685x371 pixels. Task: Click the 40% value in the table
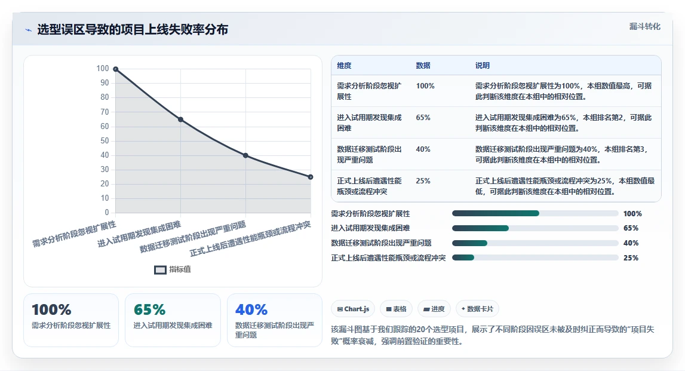click(423, 149)
